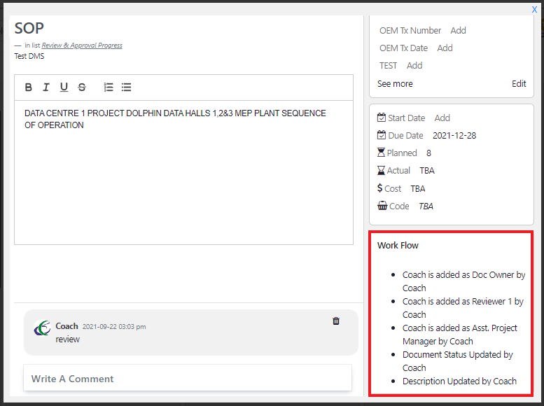The width and height of the screenshot is (544, 406).
Task: Add a value for TEST field
Action: coord(414,66)
